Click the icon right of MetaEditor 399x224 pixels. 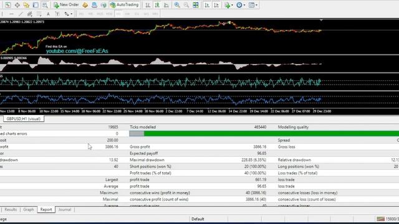(x=94, y=5)
